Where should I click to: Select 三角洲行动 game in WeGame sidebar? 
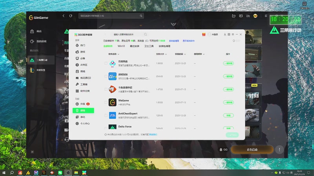click(x=40, y=60)
